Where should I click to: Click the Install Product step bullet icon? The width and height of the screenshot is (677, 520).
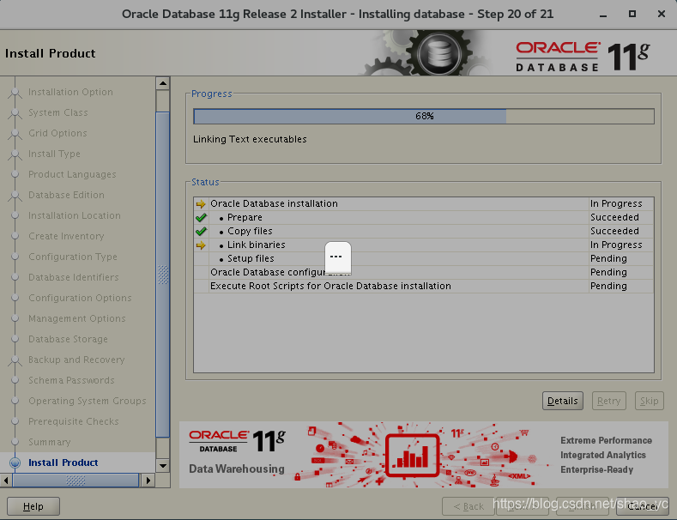pyautogui.click(x=15, y=463)
